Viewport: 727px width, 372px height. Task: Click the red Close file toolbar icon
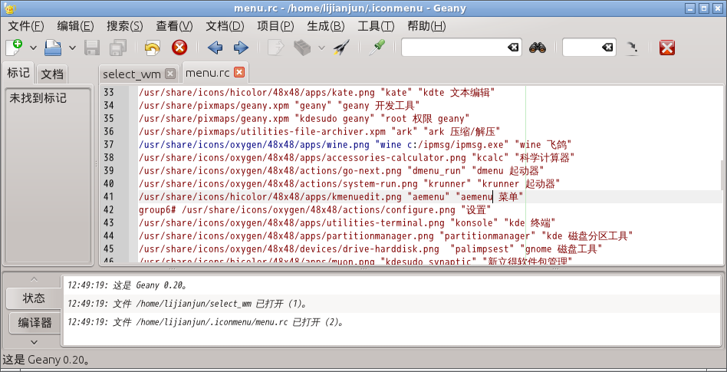[x=179, y=48]
